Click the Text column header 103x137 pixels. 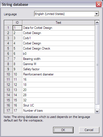pos(58,23)
